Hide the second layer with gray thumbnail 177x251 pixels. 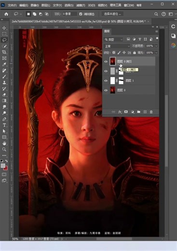(x=106, y=71)
